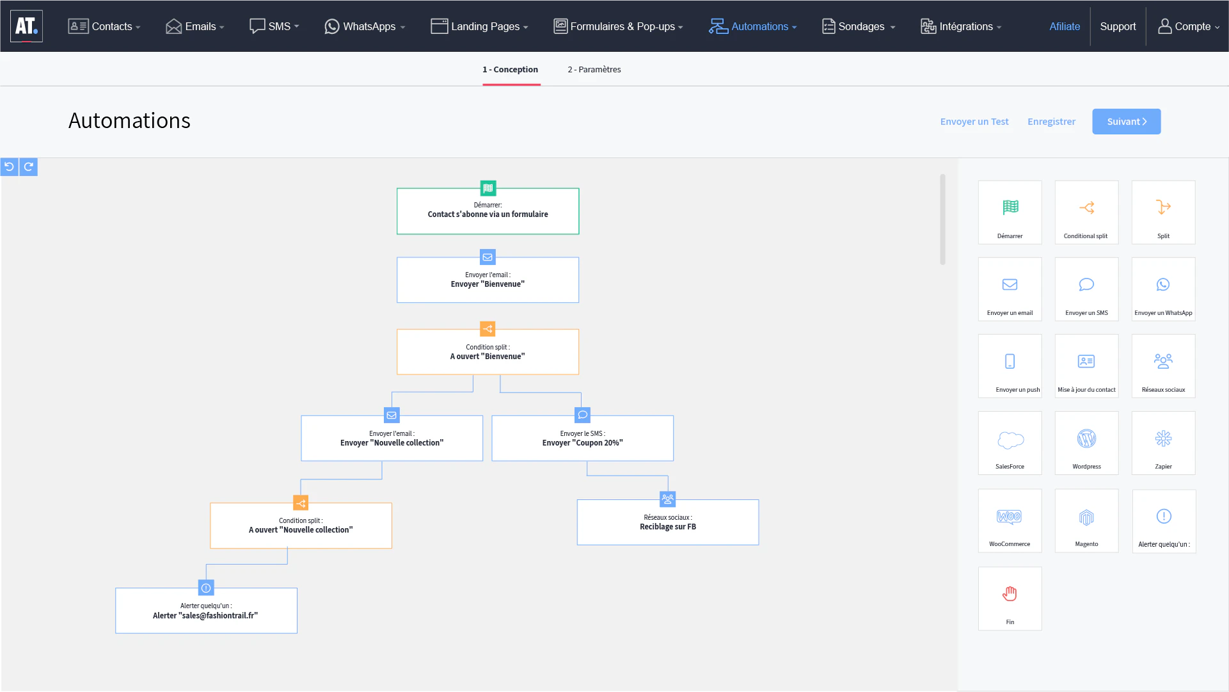Click the undo arrow icon
Image resolution: width=1229 pixels, height=692 pixels.
(x=10, y=167)
